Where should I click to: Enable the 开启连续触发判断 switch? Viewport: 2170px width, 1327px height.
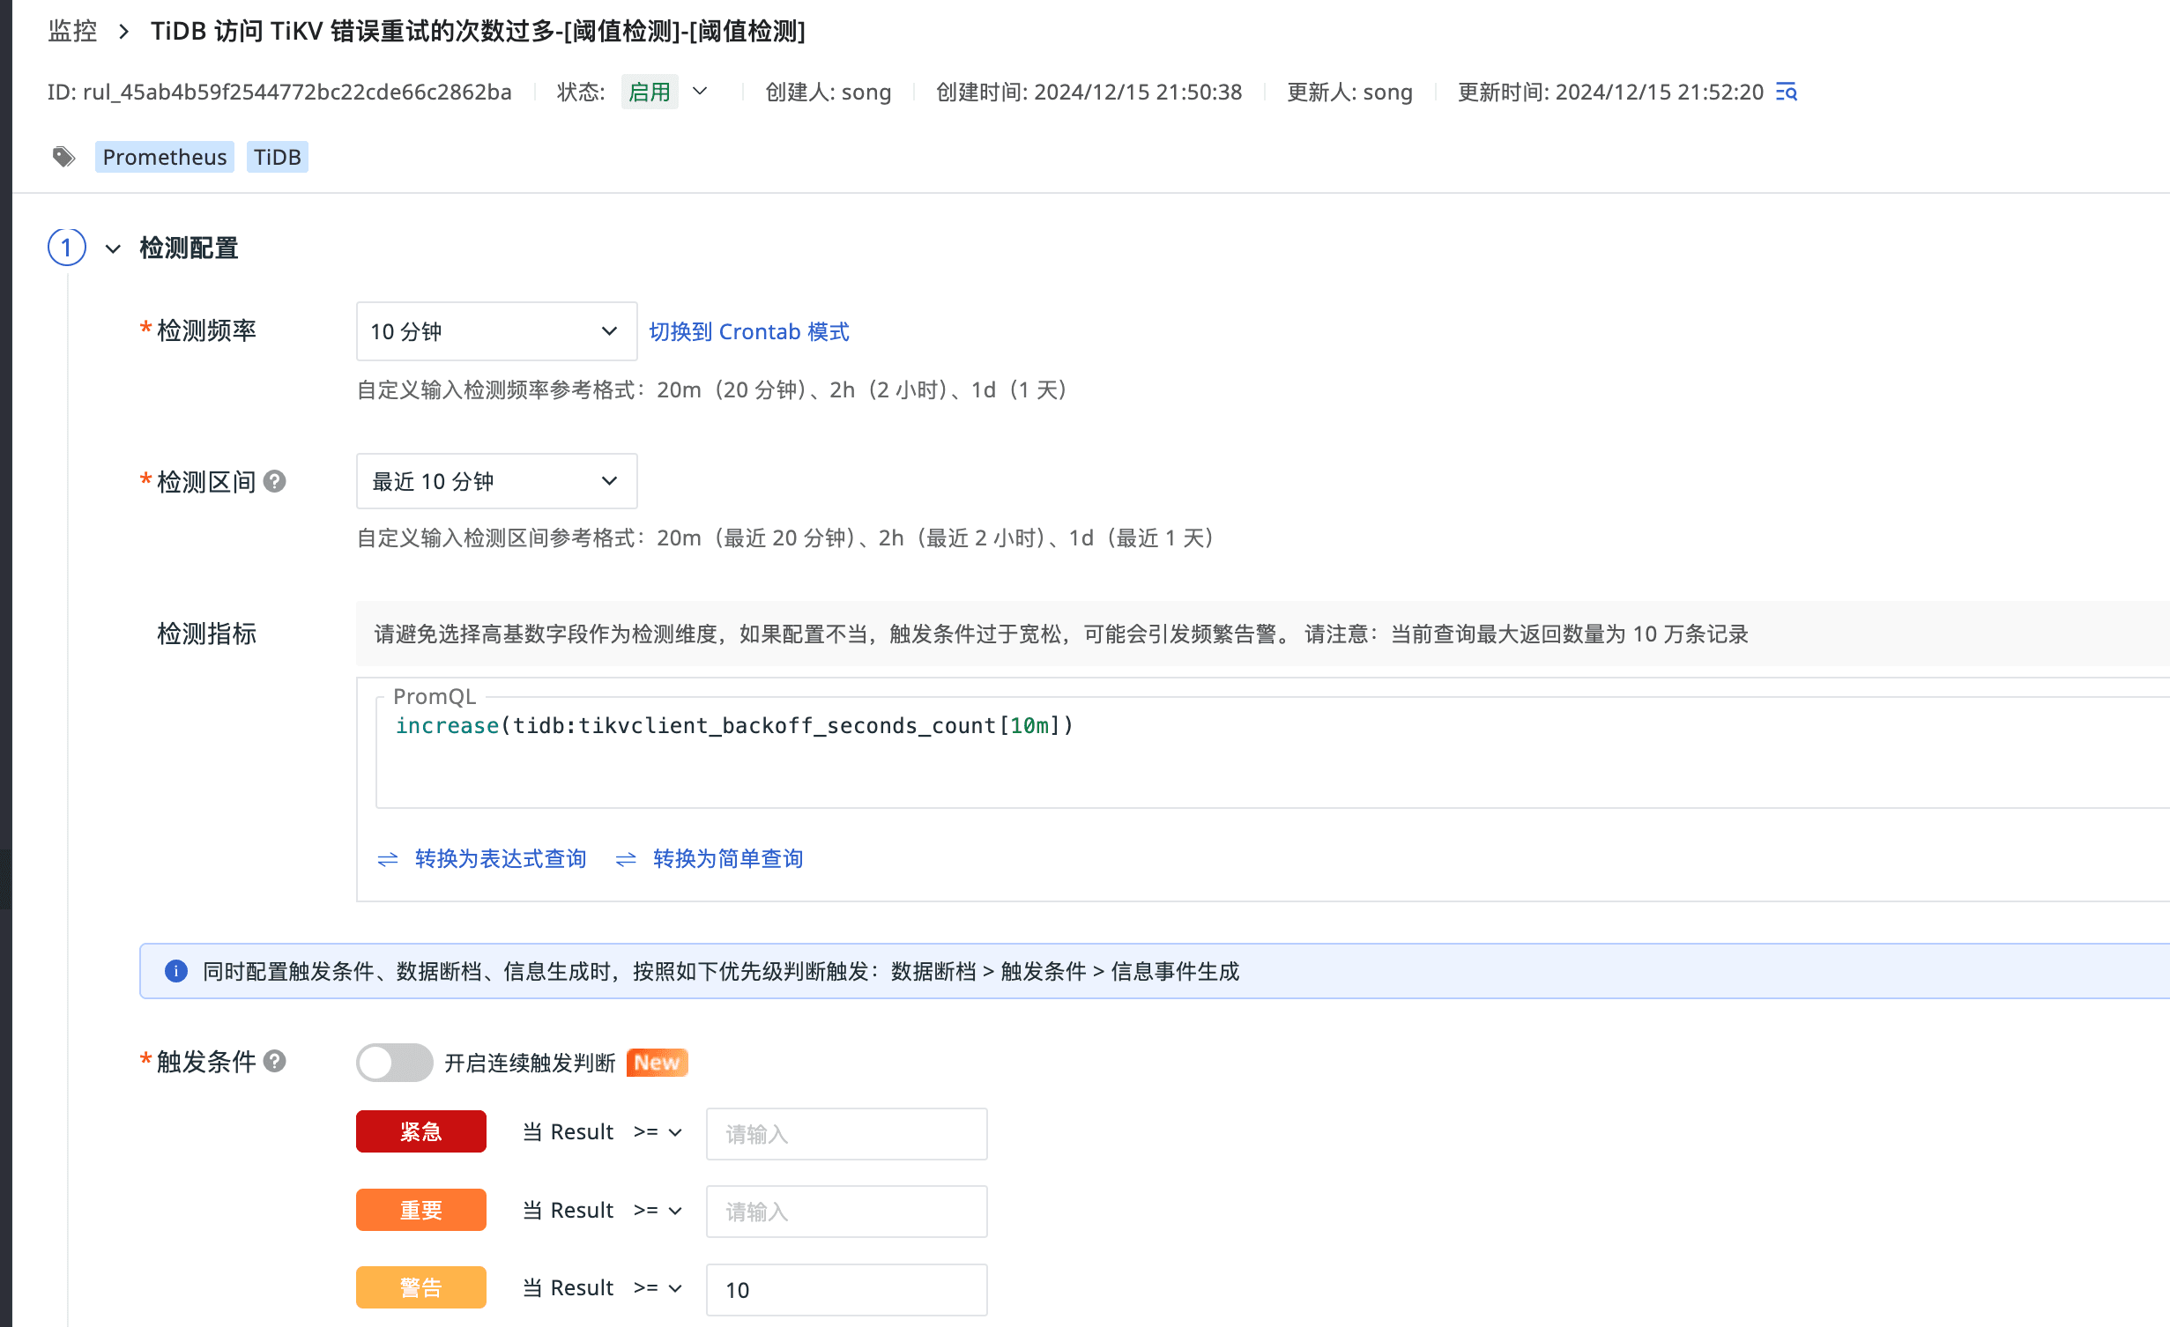point(394,1063)
